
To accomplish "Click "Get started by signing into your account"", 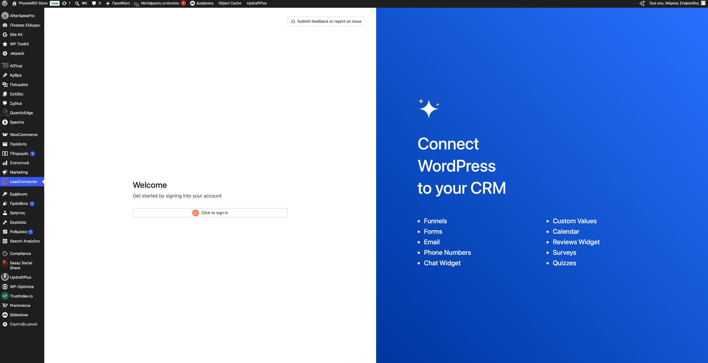I will 177,196.
